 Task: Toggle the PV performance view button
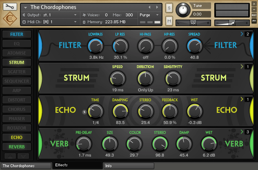pyautogui.click(x=254, y=21)
